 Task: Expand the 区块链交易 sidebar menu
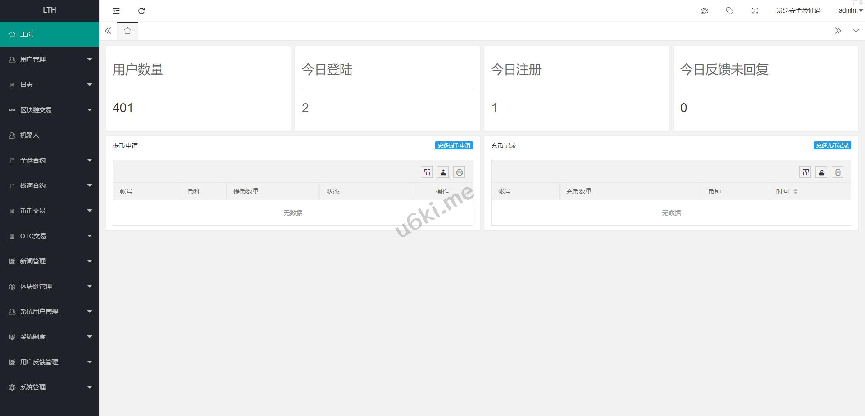point(50,110)
